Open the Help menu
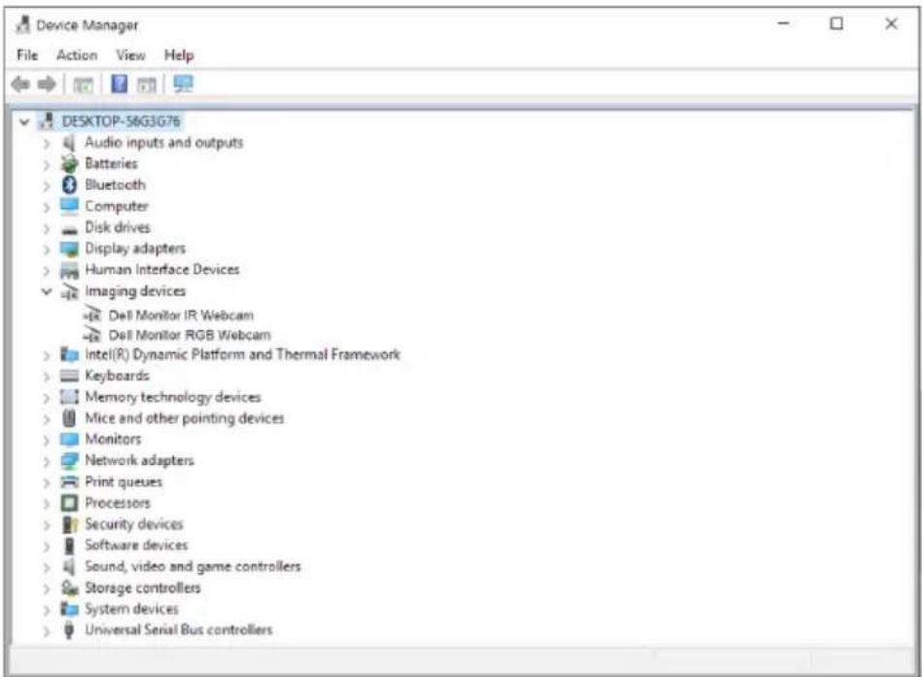This screenshot has width=922, height=677. 179,55
